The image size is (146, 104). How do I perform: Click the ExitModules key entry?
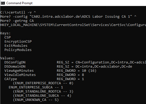[x=16, y=46]
